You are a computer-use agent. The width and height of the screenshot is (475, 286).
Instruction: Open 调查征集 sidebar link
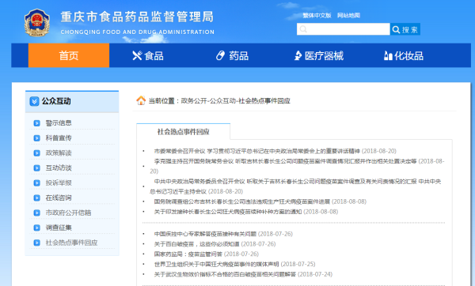click(59, 228)
